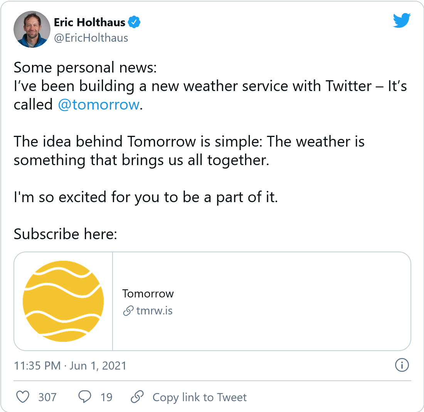Open the Tomorrow card title
The image size is (424, 412).
pos(148,294)
